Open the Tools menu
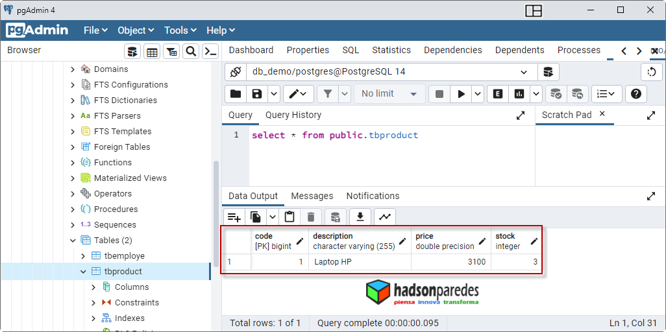 point(180,30)
